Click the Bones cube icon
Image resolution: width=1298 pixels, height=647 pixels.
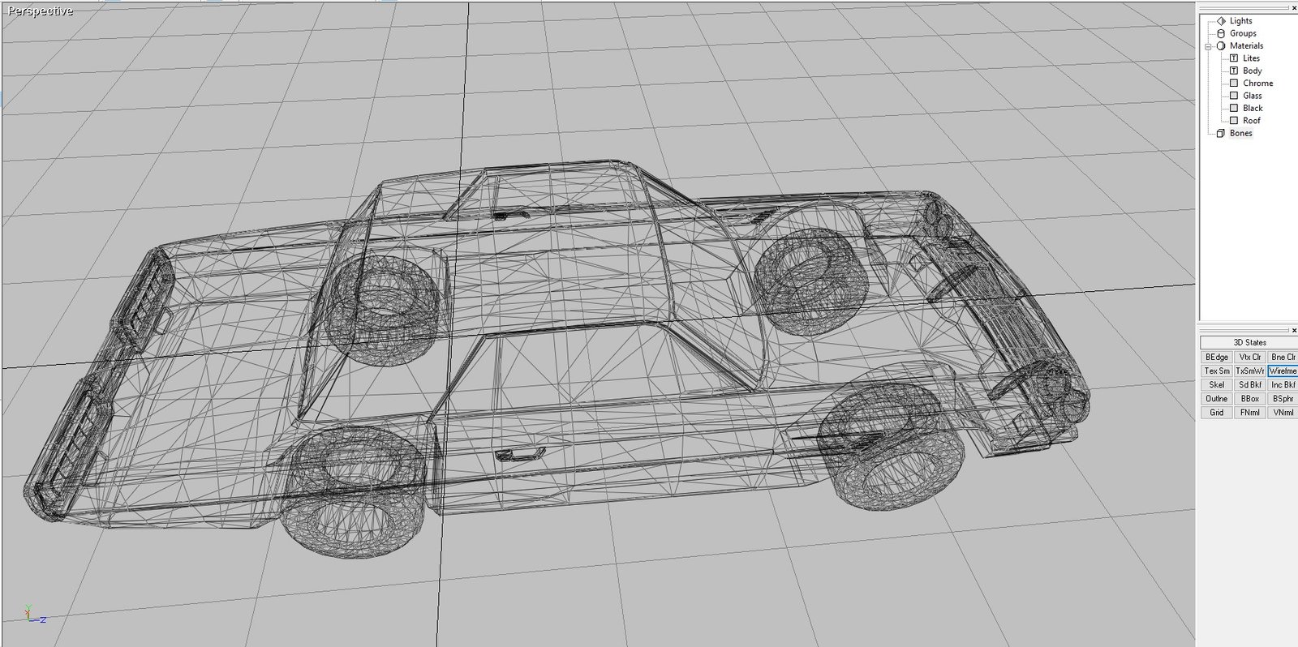coord(1221,133)
